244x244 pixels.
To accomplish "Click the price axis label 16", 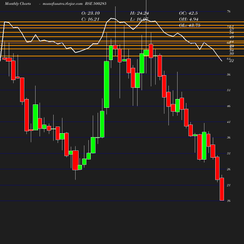I will [x=229, y=201].
